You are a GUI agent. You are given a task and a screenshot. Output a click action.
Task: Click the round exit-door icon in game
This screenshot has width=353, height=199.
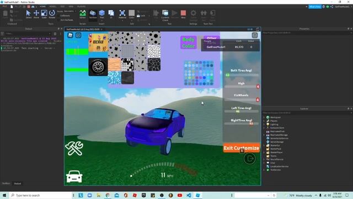pos(249,159)
